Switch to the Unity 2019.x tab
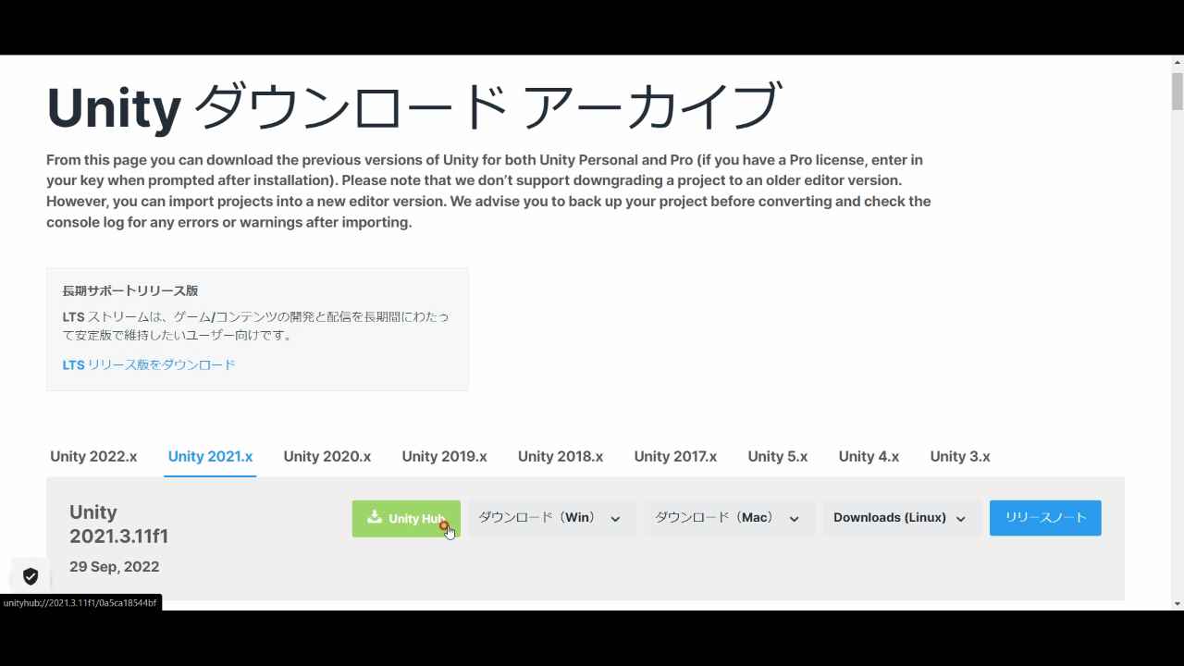The width and height of the screenshot is (1184, 666). 444,456
